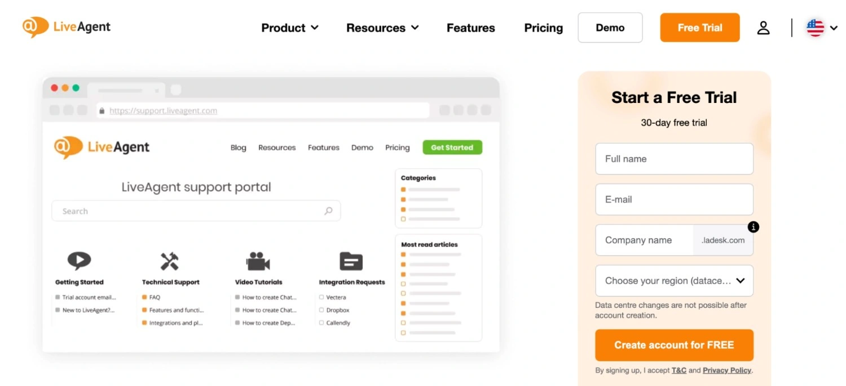The width and height of the screenshot is (846, 386).
Task: Click the support.liveagent.com URL
Action: tap(163, 111)
